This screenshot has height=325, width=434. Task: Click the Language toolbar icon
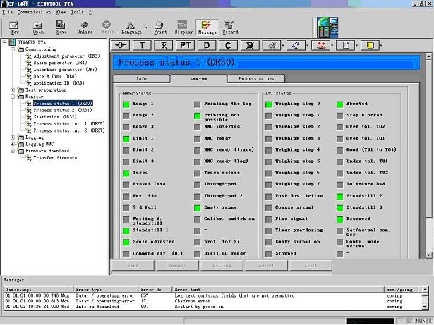131,27
